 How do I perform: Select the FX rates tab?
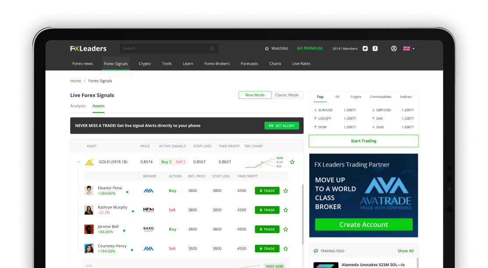click(x=337, y=97)
